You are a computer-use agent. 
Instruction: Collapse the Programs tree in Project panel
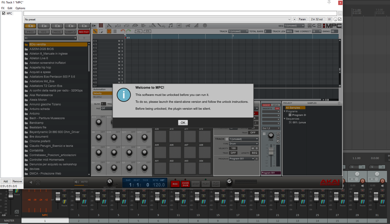click(x=285, y=112)
